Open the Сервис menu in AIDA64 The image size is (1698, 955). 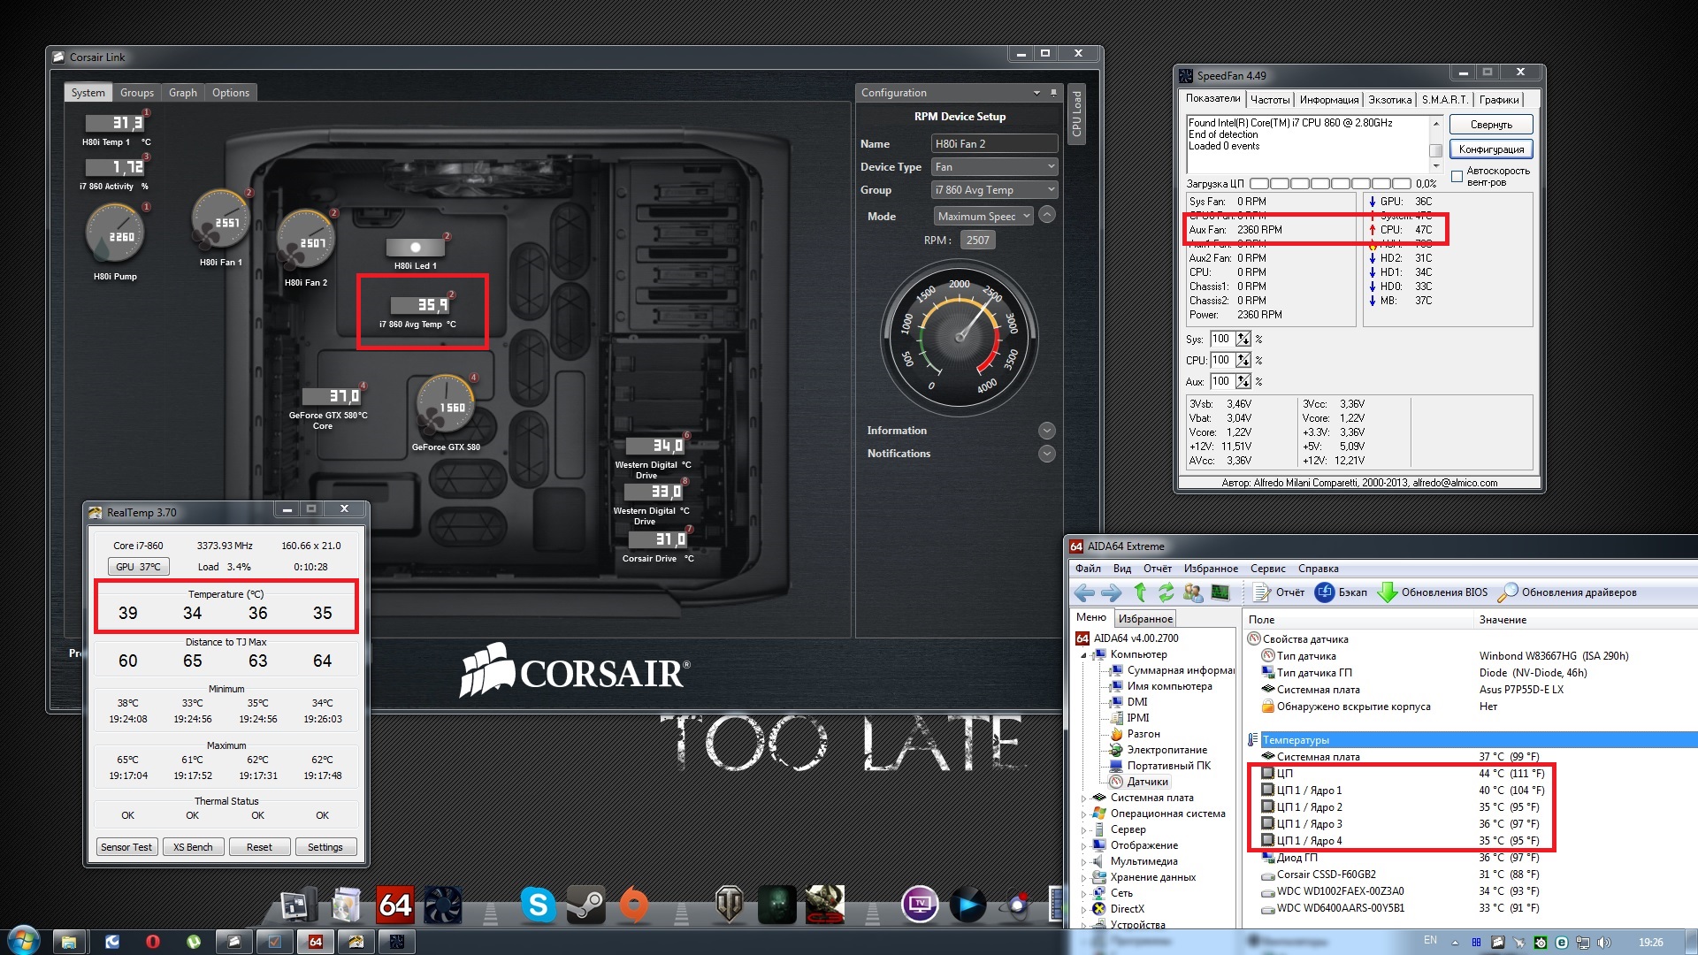(1267, 569)
